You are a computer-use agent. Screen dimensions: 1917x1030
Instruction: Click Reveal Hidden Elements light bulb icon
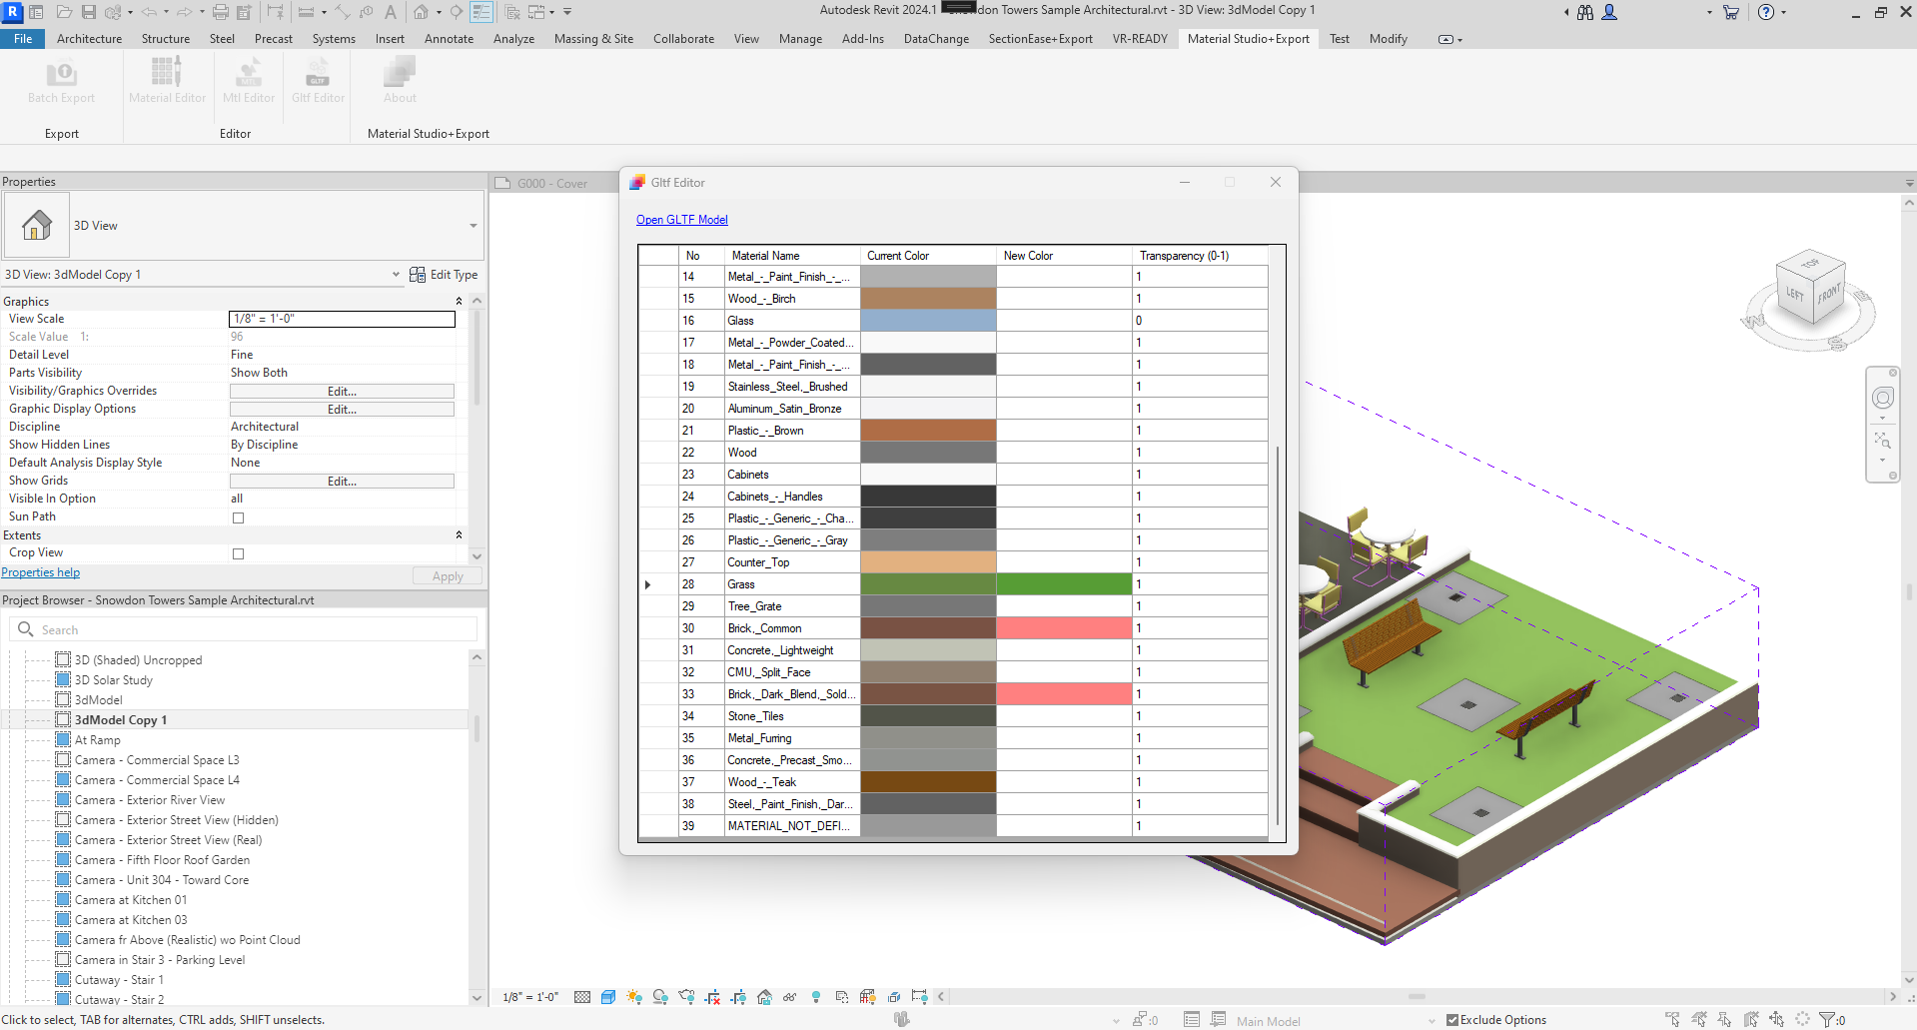click(816, 997)
